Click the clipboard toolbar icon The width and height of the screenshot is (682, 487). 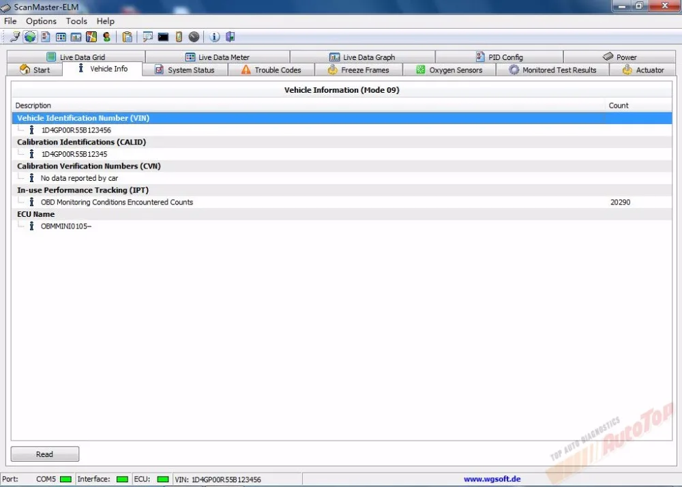coord(127,37)
